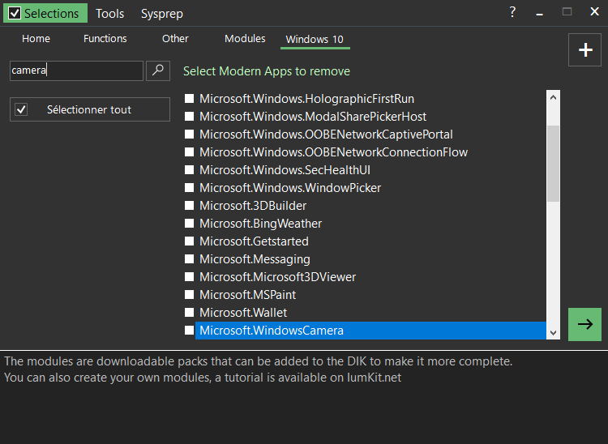
Task: Select Microsoft.Getstarted list entry
Action: click(254, 241)
